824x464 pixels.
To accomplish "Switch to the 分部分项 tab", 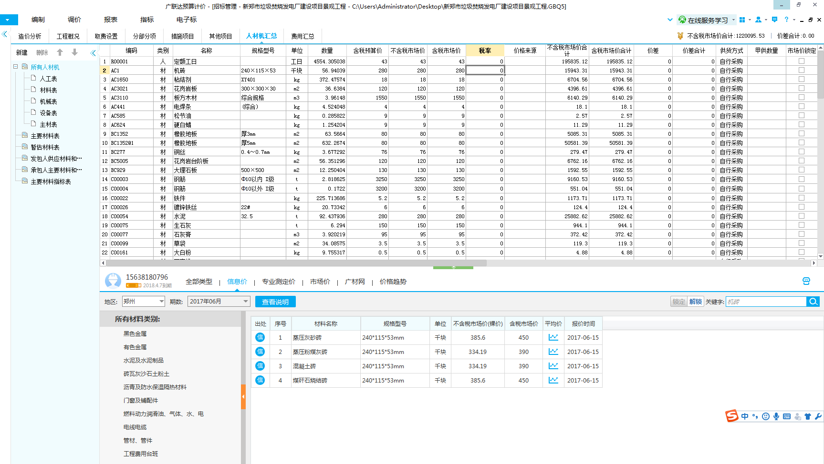I will pos(145,36).
